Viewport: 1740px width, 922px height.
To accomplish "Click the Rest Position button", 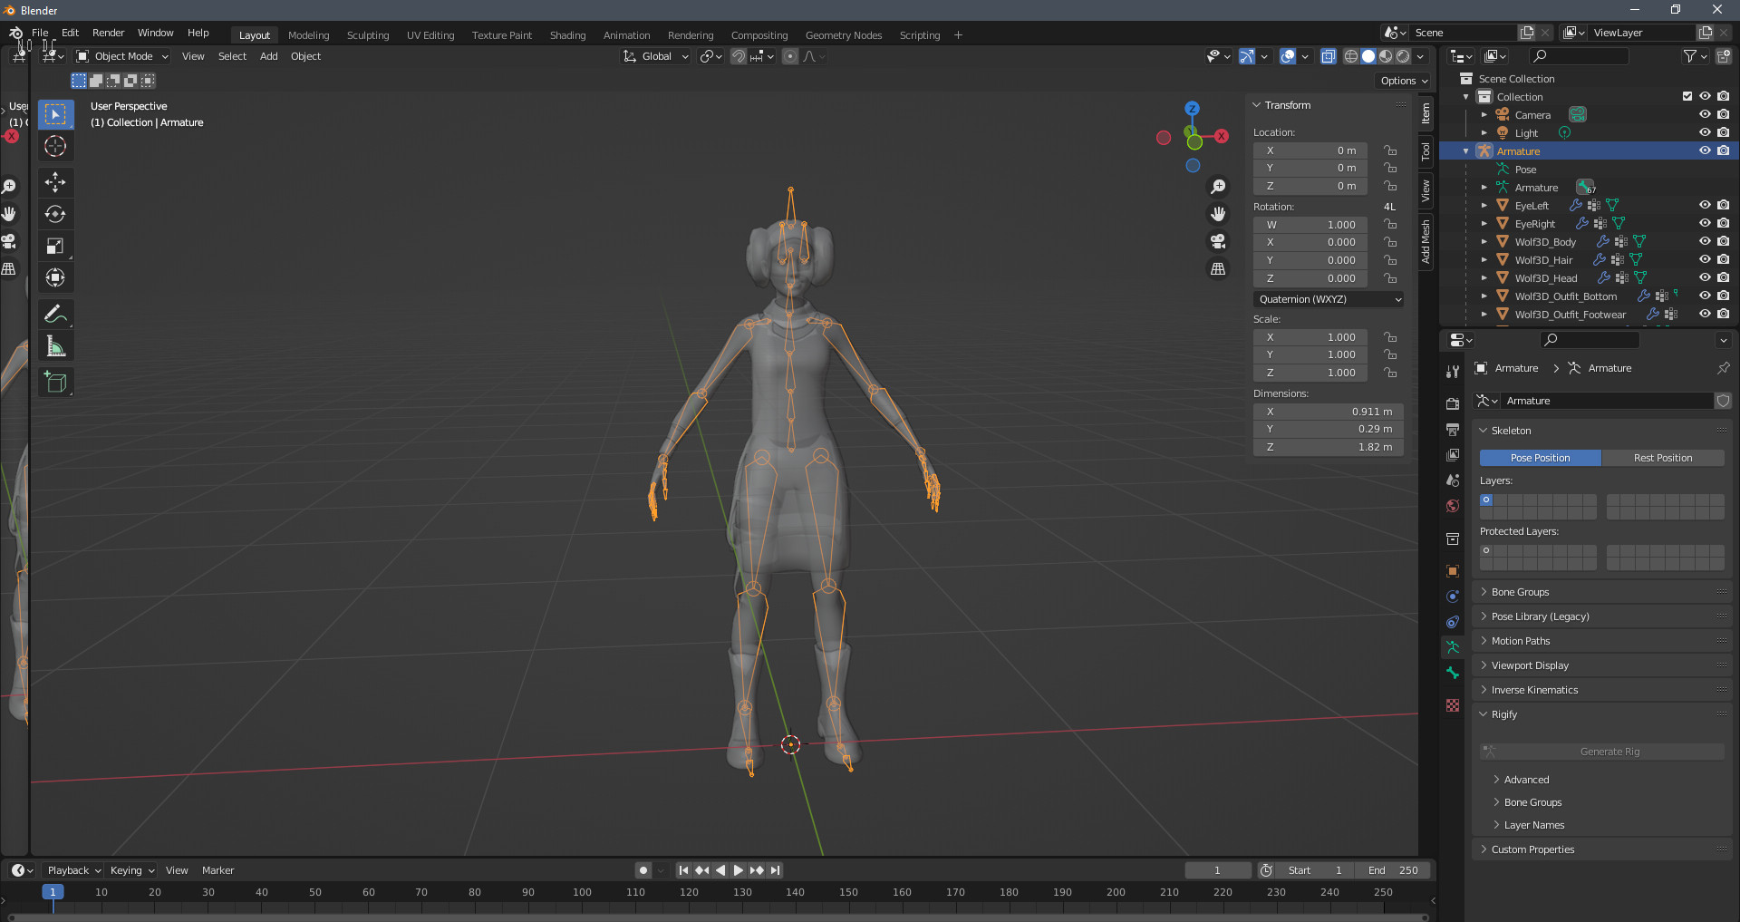I will pyautogui.click(x=1663, y=458).
